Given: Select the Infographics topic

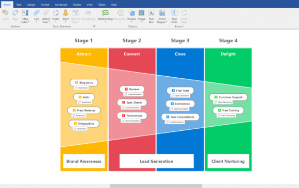Looking at the screenshot, I should 84,124.
